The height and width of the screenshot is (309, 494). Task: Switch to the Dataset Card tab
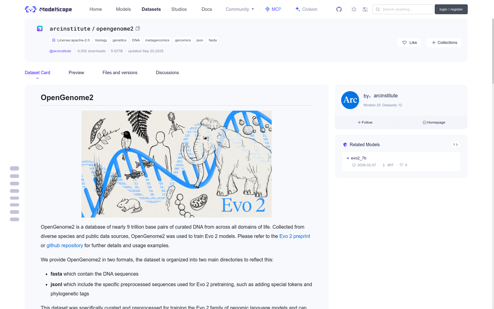point(37,73)
